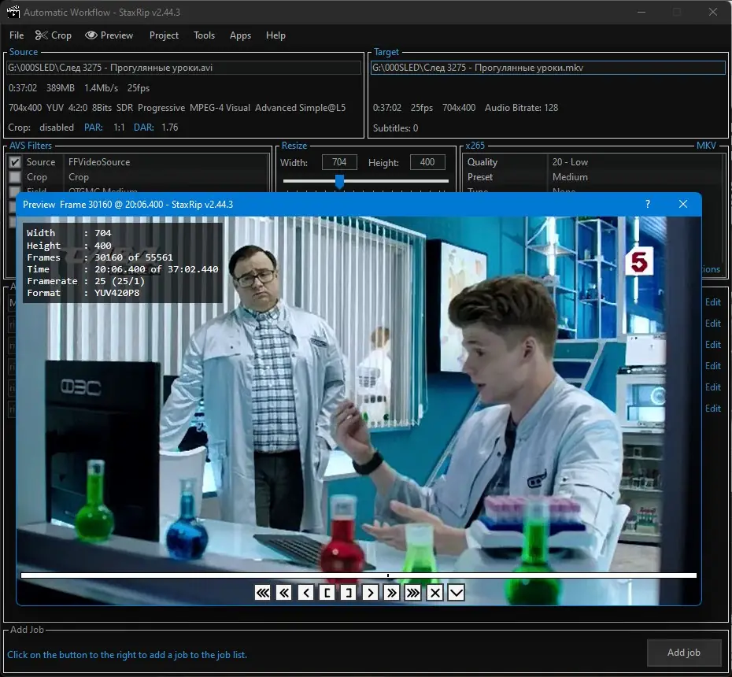Click the double-left arrow rewind button
The image size is (732, 677).
(284, 593)
